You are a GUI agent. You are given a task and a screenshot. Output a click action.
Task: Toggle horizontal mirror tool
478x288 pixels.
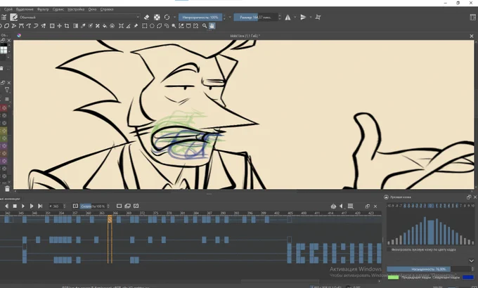click(288, 18)
